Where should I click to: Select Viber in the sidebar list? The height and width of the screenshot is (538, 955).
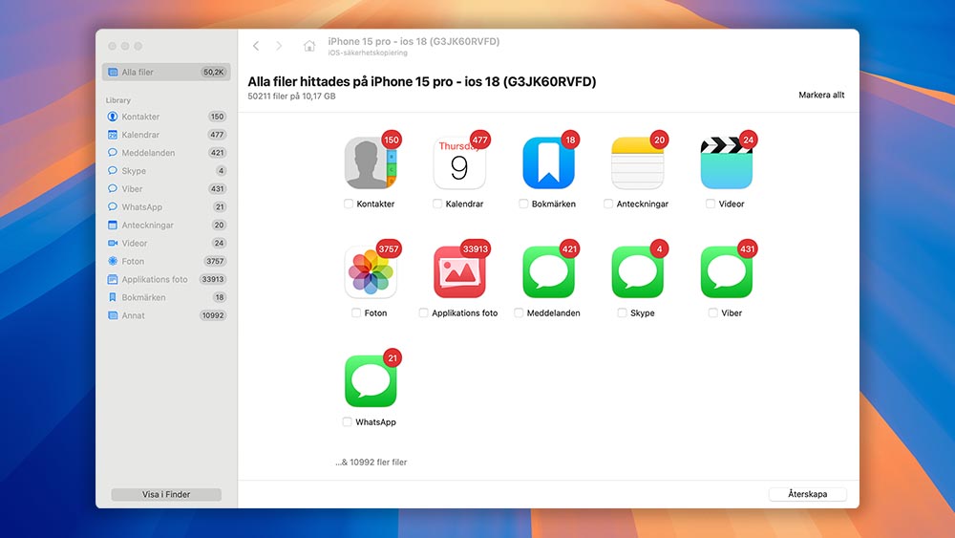click(166, 189)
